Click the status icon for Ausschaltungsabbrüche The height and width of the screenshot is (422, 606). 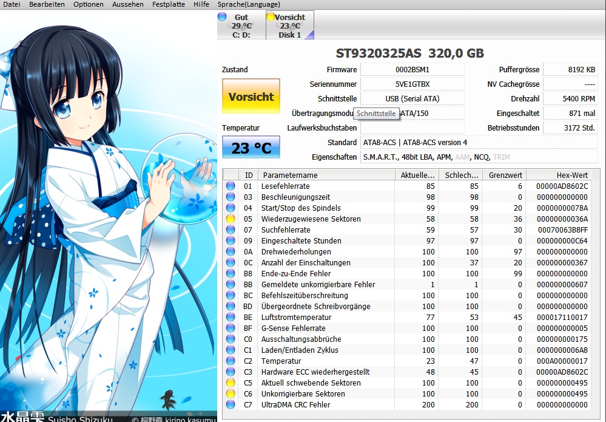coord(231,339)
